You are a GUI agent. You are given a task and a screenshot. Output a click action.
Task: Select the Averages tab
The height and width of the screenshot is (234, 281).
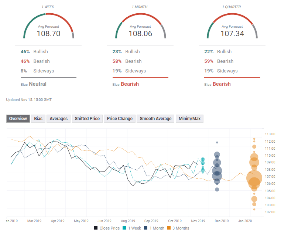click(58, 119)
